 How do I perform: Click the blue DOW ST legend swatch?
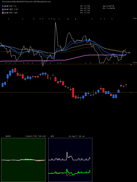coord(3,6)
